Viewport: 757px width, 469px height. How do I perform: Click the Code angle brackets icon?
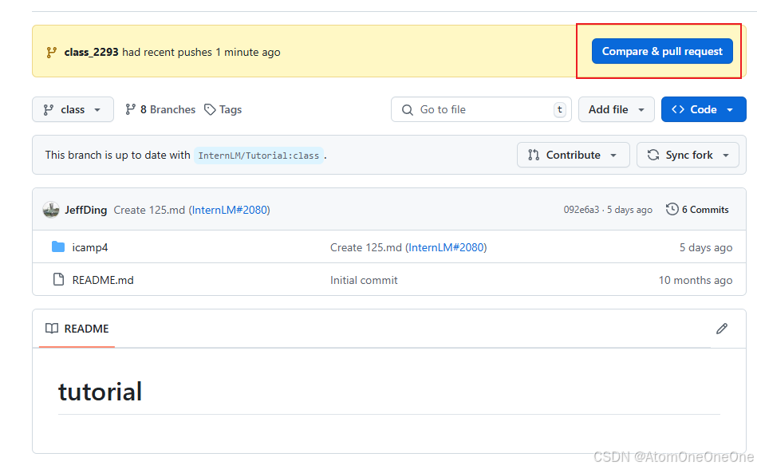pyautogui.click(x=678, y=109)
